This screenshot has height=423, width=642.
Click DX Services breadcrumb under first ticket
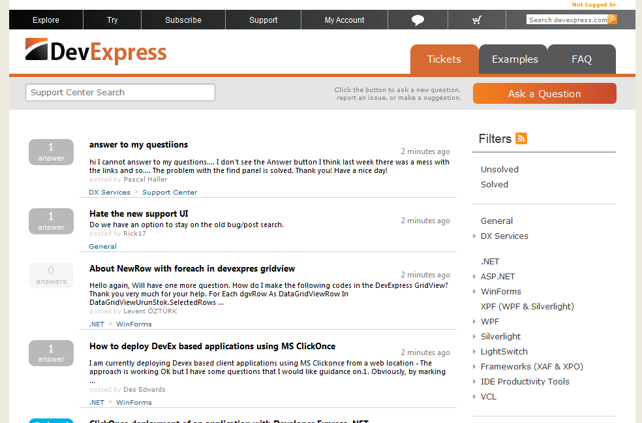(x=110, y=193)
